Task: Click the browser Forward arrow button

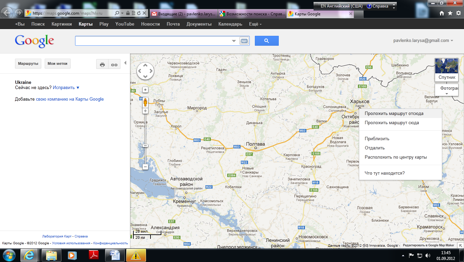Action: 18,13
